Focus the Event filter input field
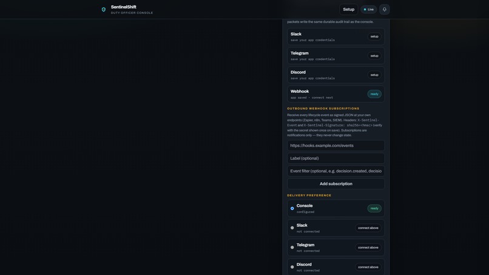The height and width of the screenshot is (275, 489). tap(336, 171)
